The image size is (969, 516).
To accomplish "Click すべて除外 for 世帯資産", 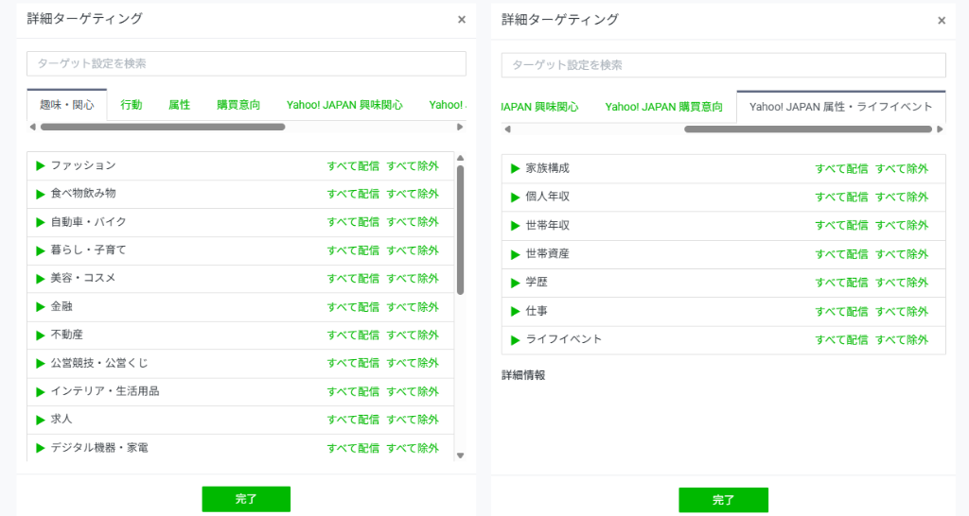I will click(902, 254).
